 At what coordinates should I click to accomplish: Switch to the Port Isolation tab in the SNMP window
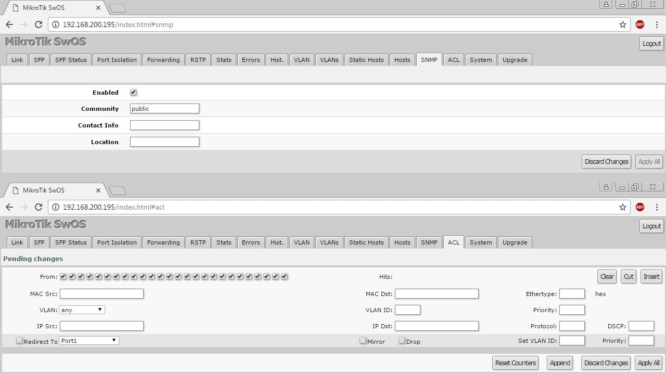117,60
